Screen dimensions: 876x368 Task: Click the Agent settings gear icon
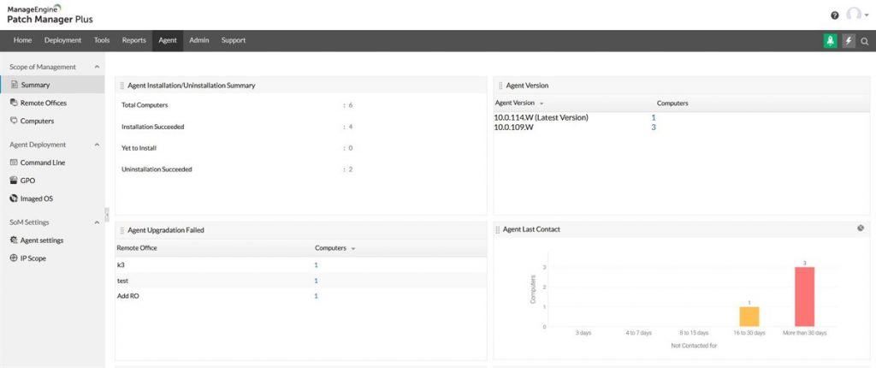click(x=14, y=240)
